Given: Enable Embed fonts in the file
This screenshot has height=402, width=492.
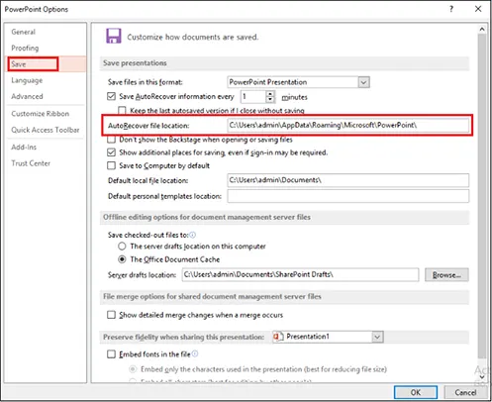Looking at the screenshot, I should (112, 354).
